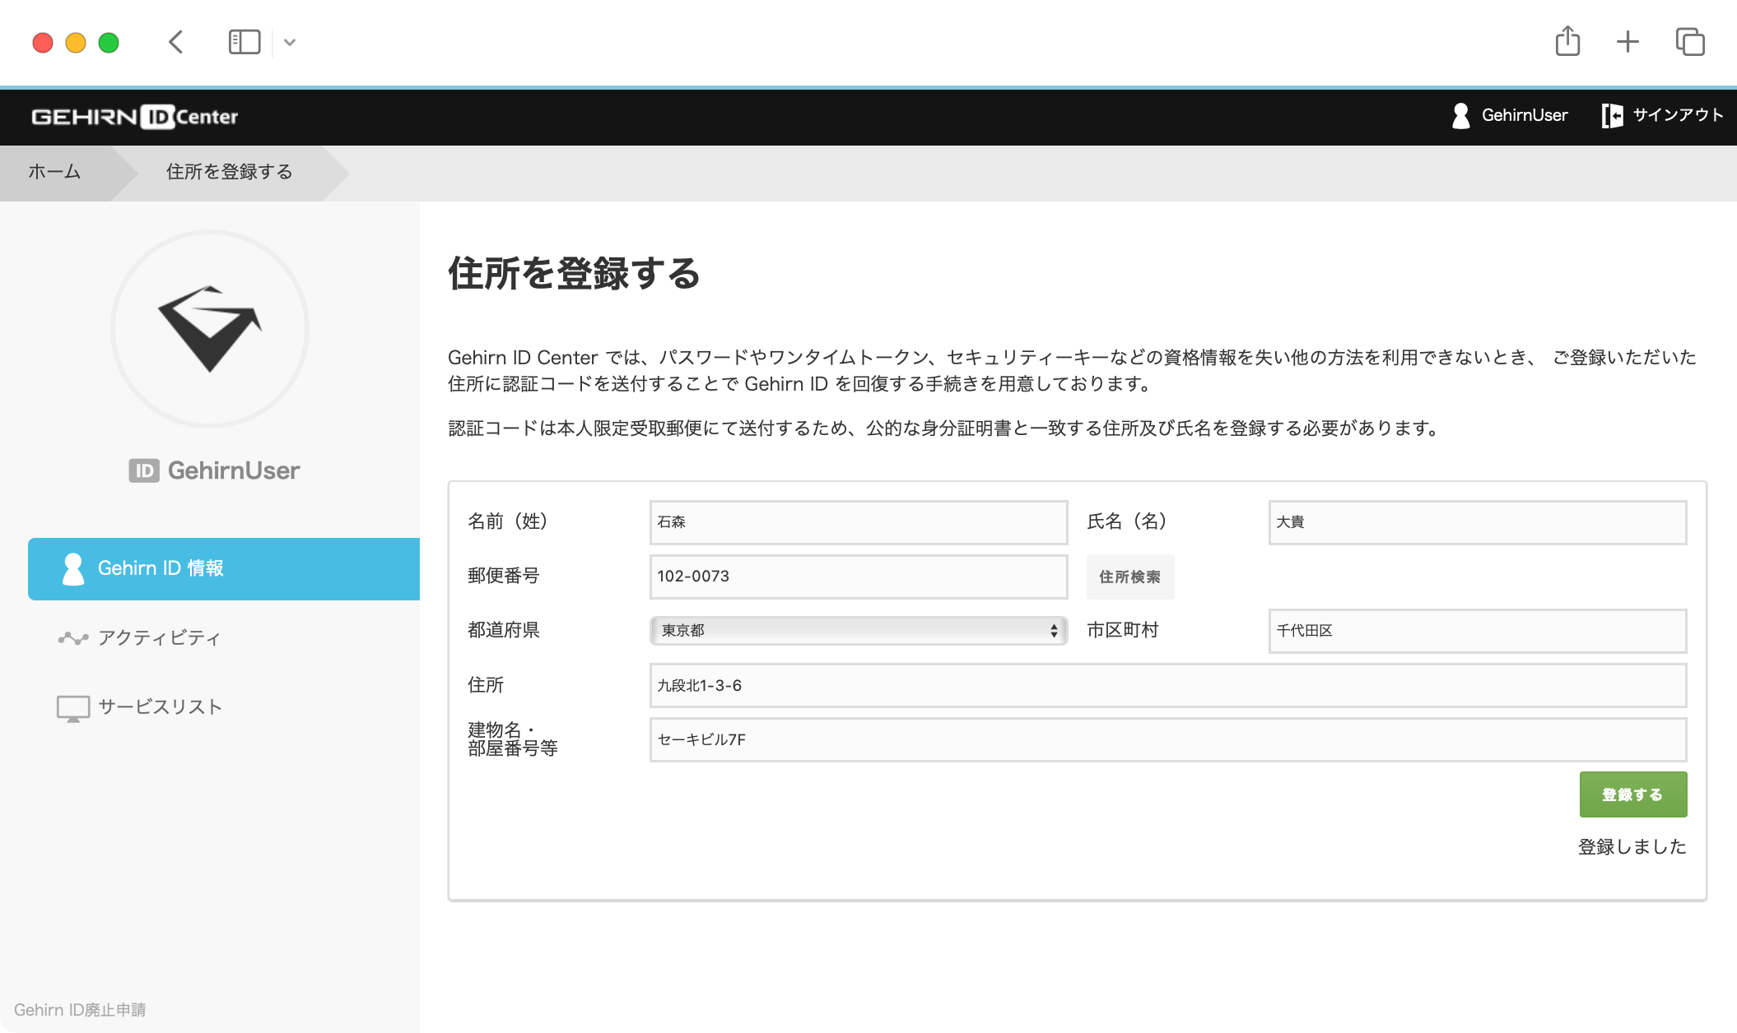1737x1033 pixels.
Task: Click the browser back arrow
Action: click(x=175, y=42)
